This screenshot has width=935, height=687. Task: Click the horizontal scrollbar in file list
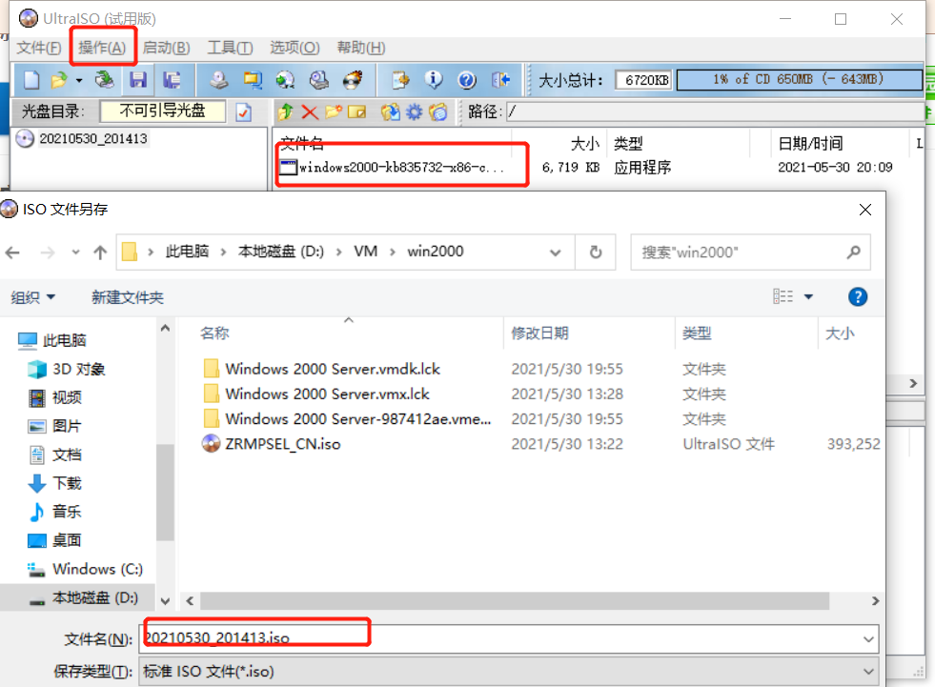514,601
